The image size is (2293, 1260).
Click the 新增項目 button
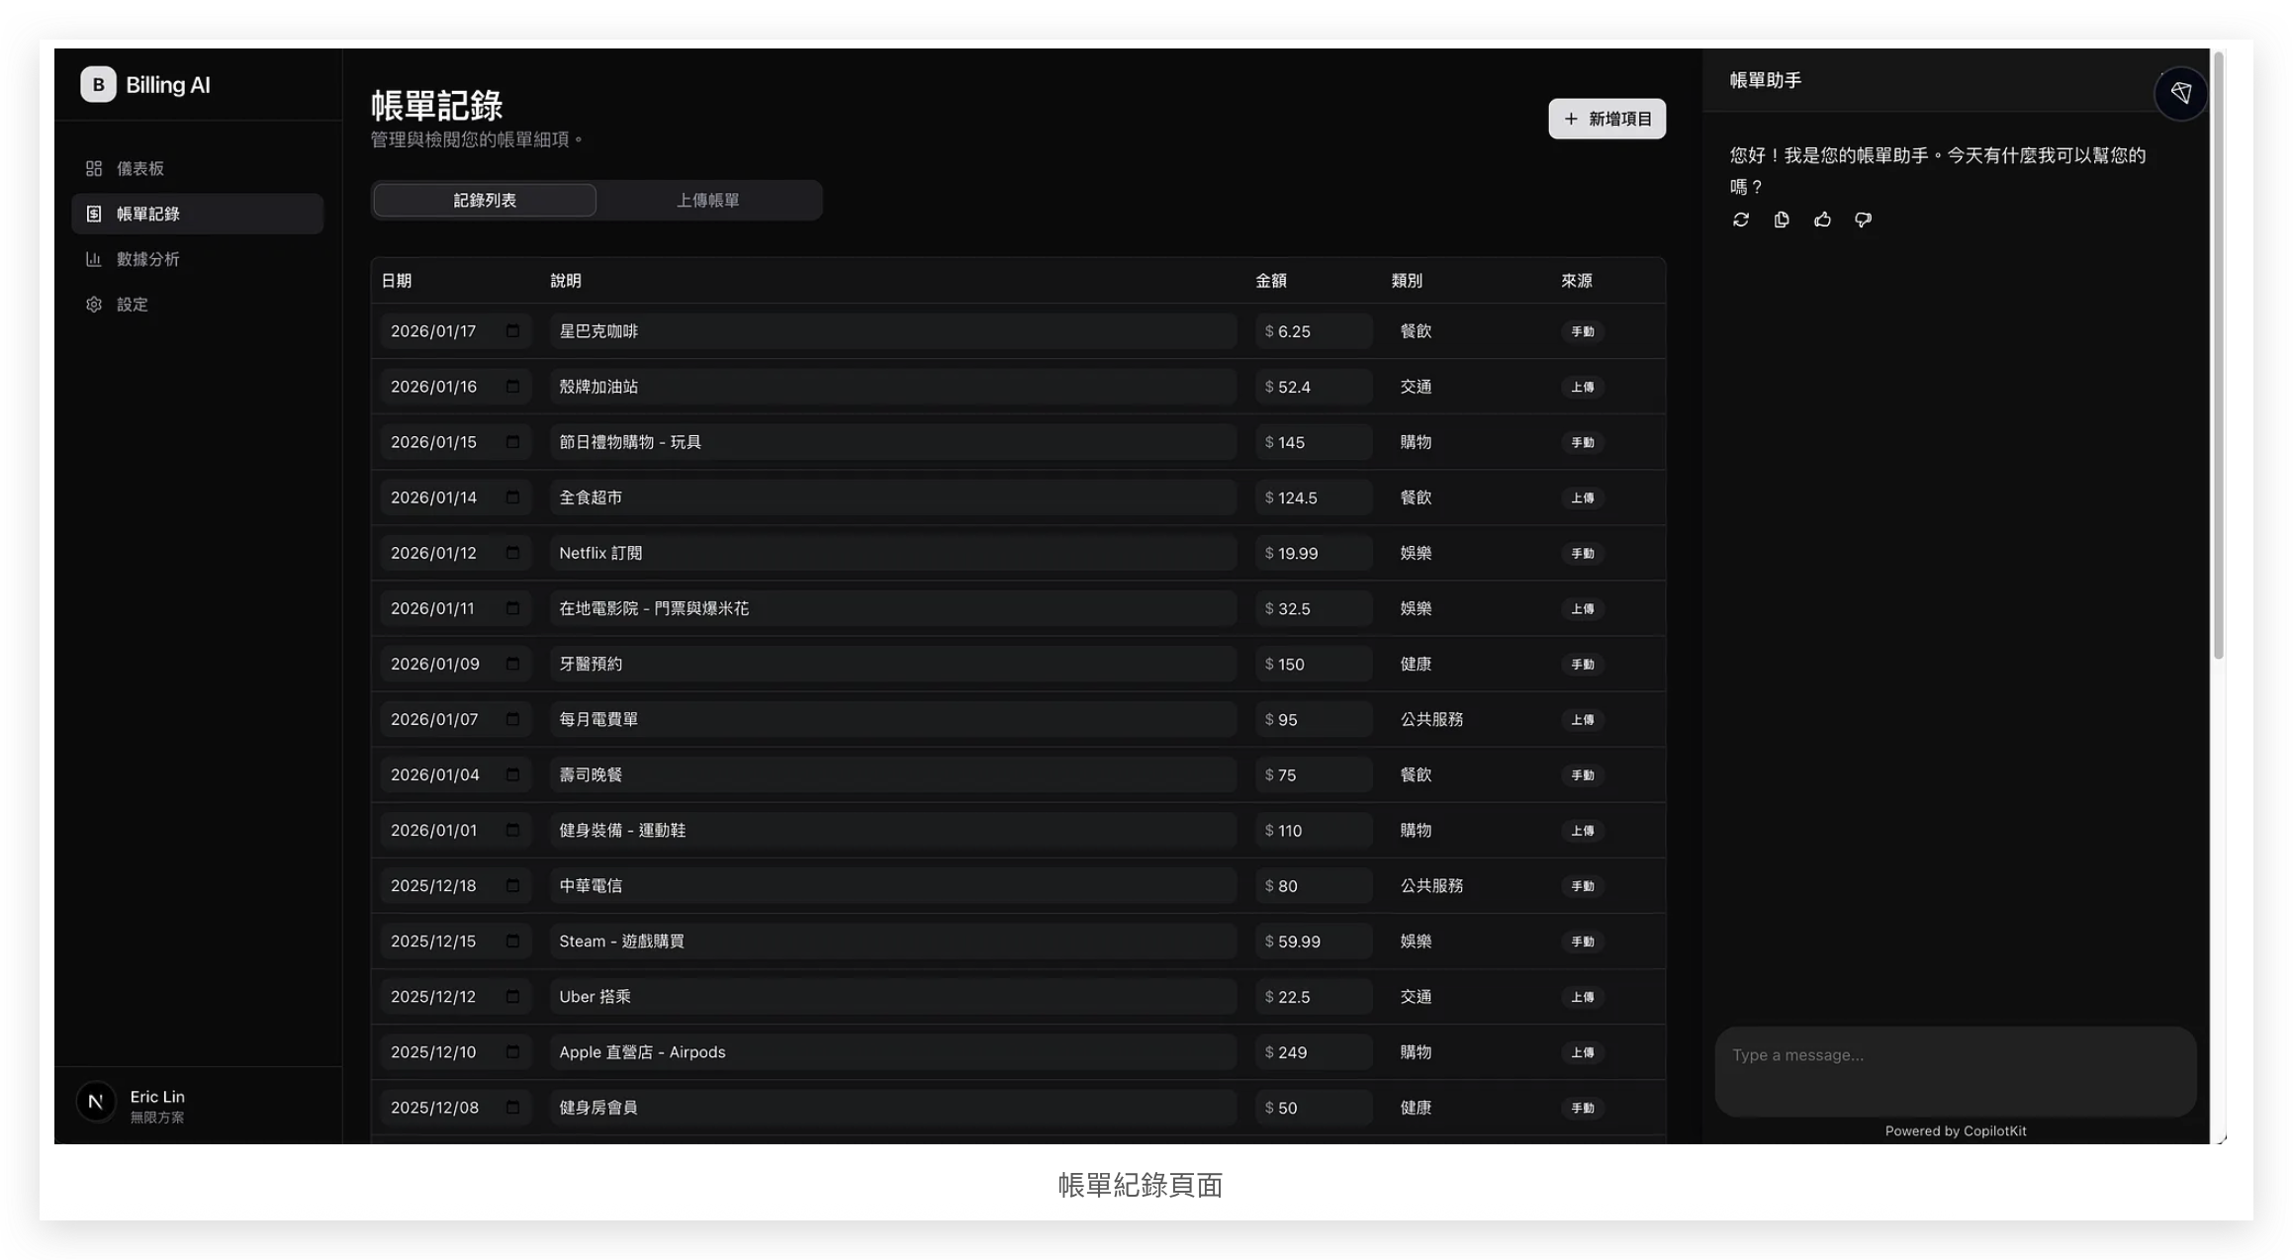(1606, 119)
